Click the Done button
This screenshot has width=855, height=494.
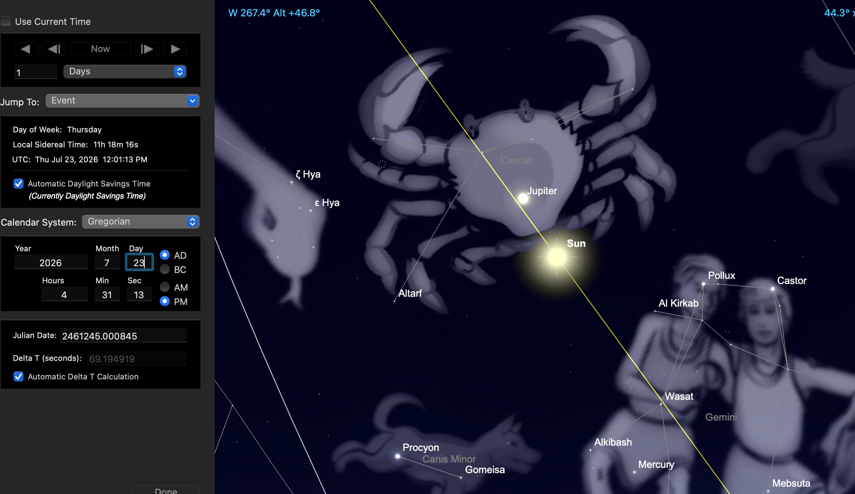pos(166,490)
